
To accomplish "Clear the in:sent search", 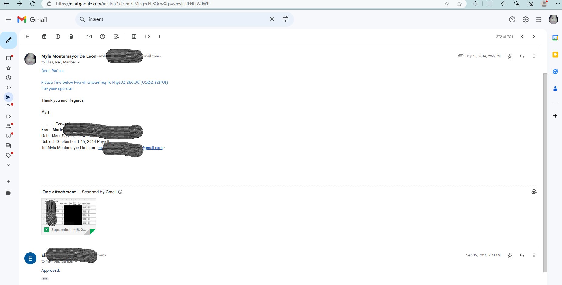I will [272, 19].
